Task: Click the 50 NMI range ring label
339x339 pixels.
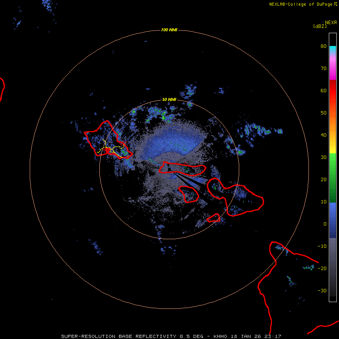Action: (169, 99)
